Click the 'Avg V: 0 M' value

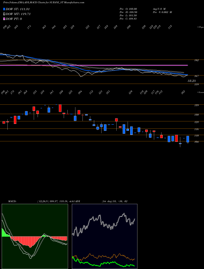(x=159, y=9)
